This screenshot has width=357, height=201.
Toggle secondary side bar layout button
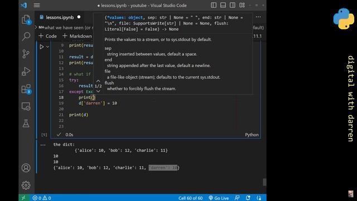[233, 5]
